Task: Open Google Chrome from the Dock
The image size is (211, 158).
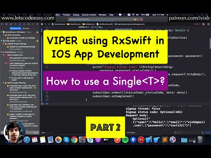Action: [x=74, y=140]
